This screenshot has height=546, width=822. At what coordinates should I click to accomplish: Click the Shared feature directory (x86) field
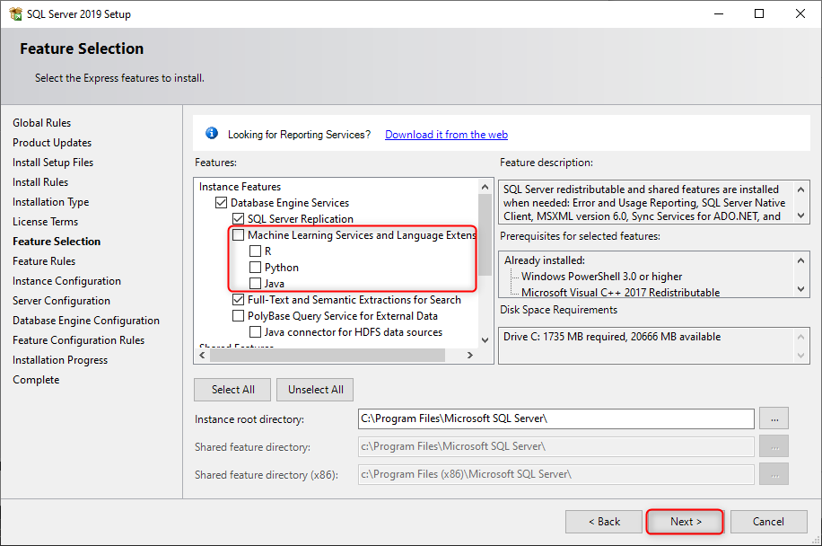pyautogui.click(x=555, y=474)
